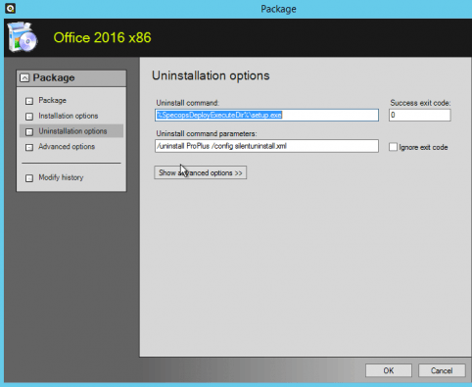Edit the Uninstall command parameters field
Image resolution: width=472 pixels, height=387 pixels.
[266, 146]
